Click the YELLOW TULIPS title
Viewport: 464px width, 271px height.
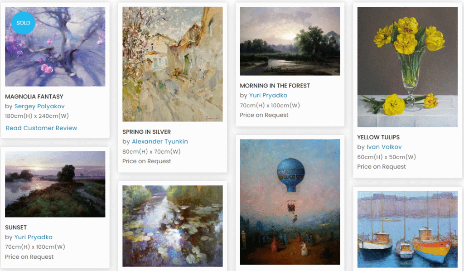tap(378, 137)
